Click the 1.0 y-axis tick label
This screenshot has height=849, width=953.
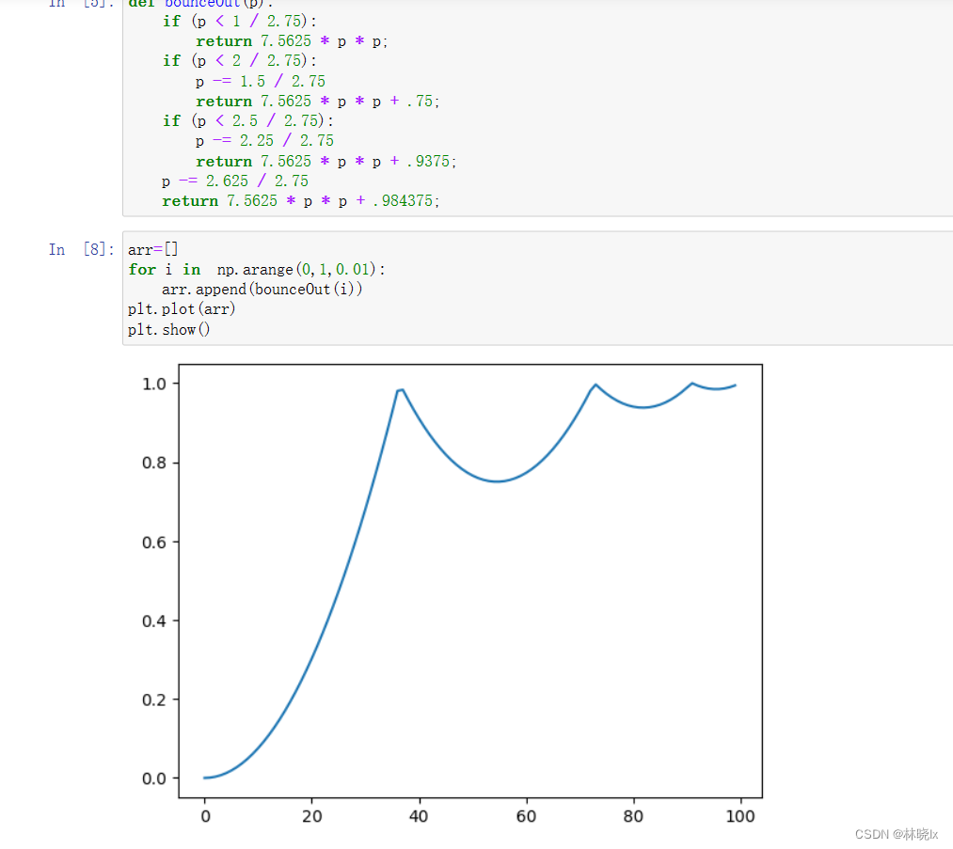pos(154,384)
